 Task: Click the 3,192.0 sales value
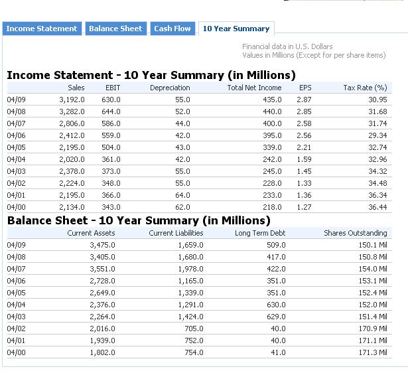[72, 100]
